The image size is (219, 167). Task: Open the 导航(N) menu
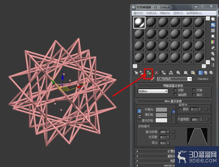[165, 13]
